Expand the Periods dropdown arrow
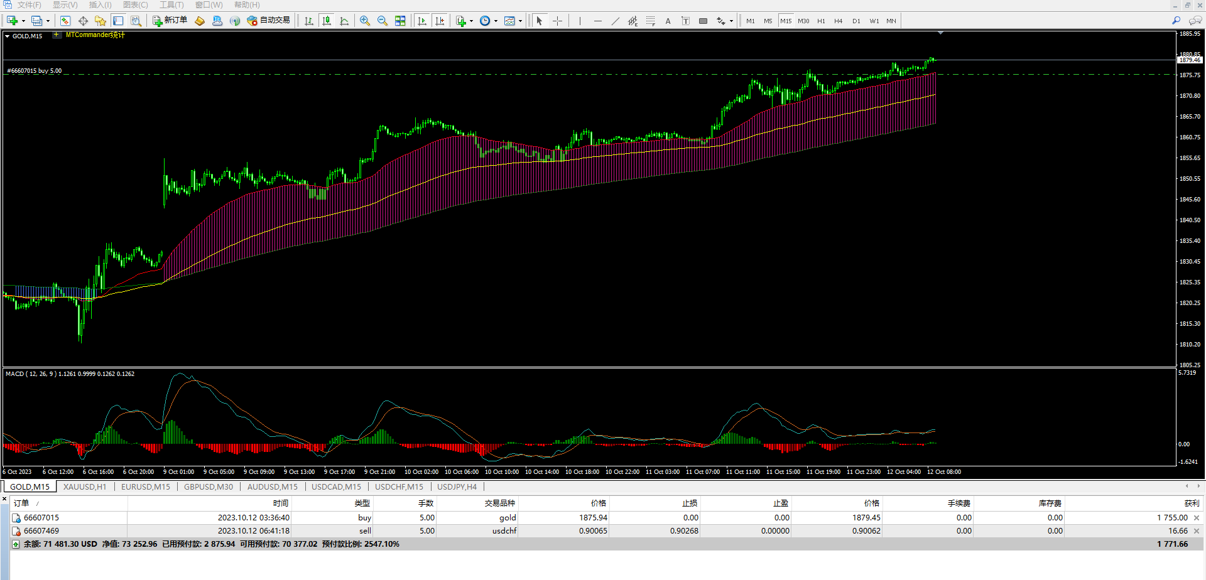 point(496,21)
